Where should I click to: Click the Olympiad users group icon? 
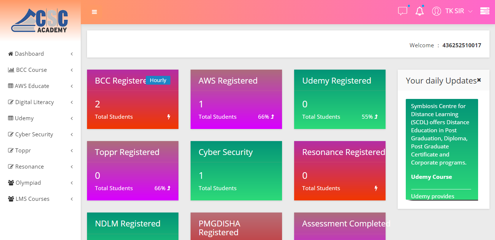(11, 182)
